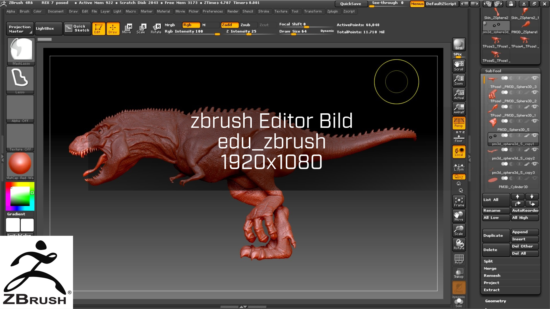
Task: Click the Append subtool button
Action: [525, 232]
